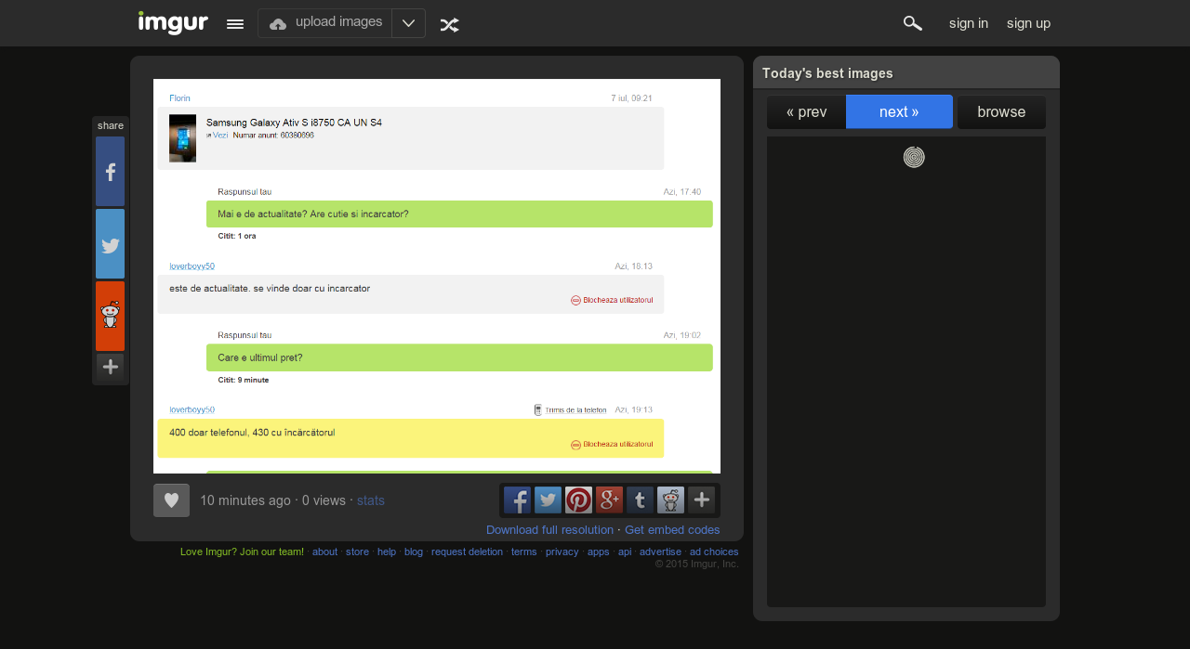Click Love Imgur? Join our team! link
Image resolution: width=1190 pixels, height=649 pixels.
242,552
